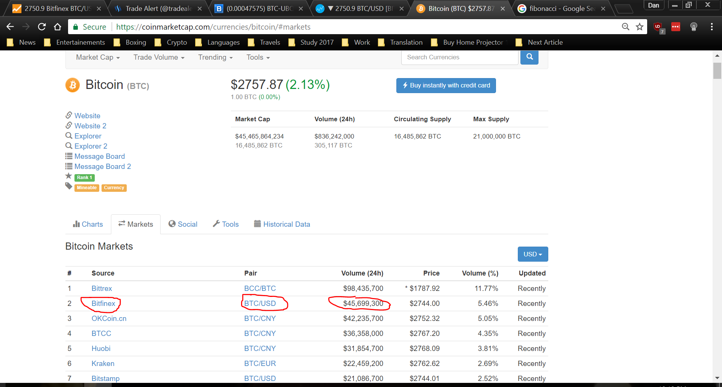Open the Huobi source link
This screenshot has height=387, width=722.
click(x=101, y=348)
